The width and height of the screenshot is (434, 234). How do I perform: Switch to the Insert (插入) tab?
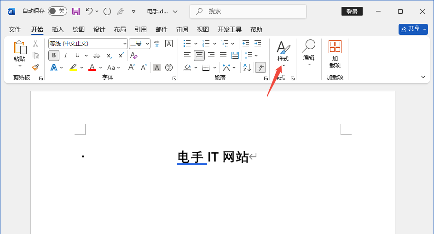click(58, 29)
